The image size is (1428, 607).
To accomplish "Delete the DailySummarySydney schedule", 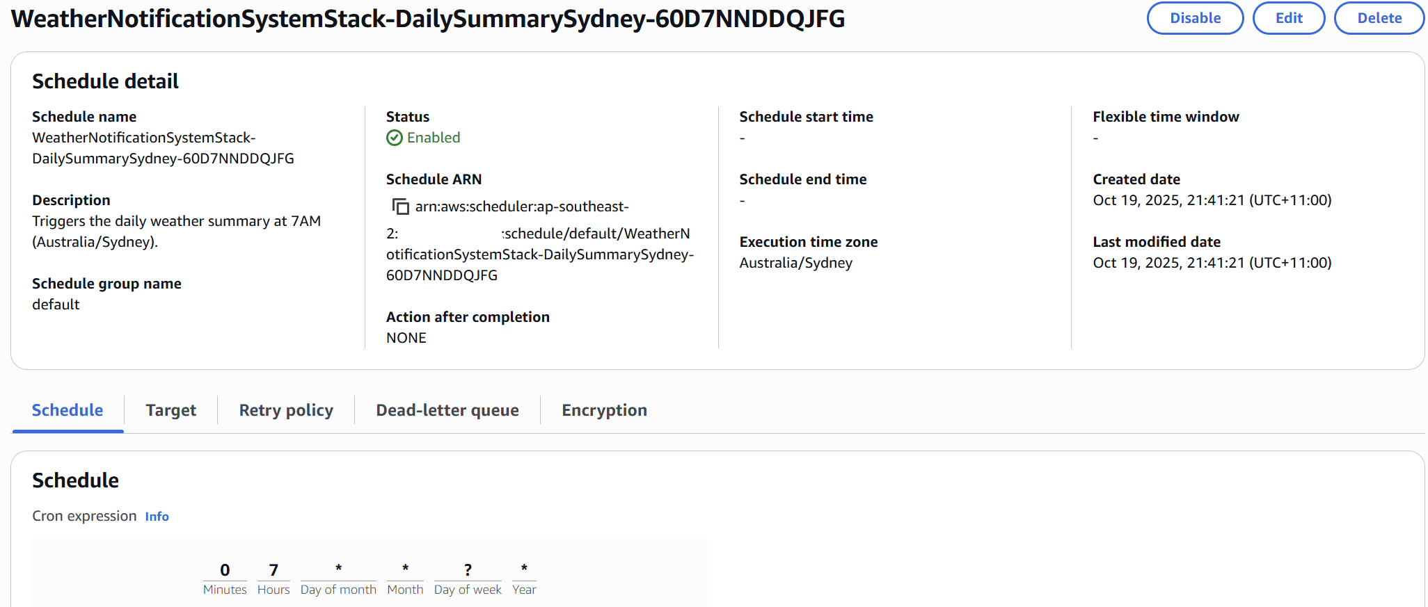I will click(1379, 18).
